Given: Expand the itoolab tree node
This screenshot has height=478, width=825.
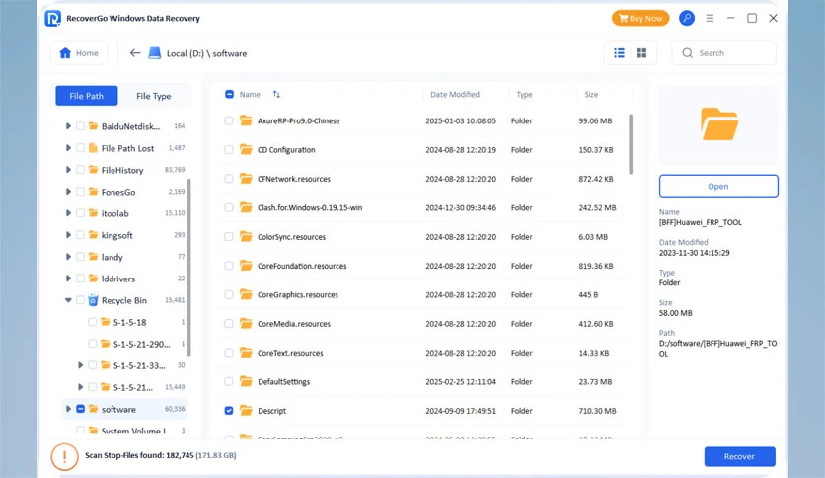Looking at the screenshot, I should click(68, 213).
